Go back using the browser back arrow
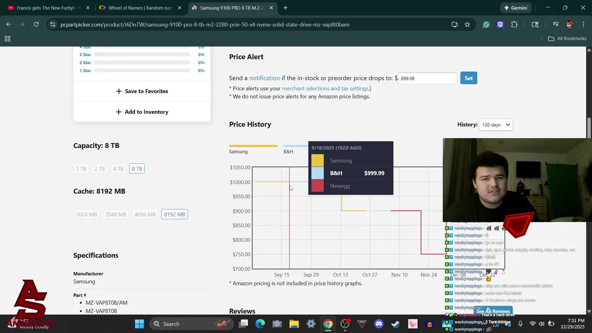This screenshot has width=592, height=333. point(8,25)
